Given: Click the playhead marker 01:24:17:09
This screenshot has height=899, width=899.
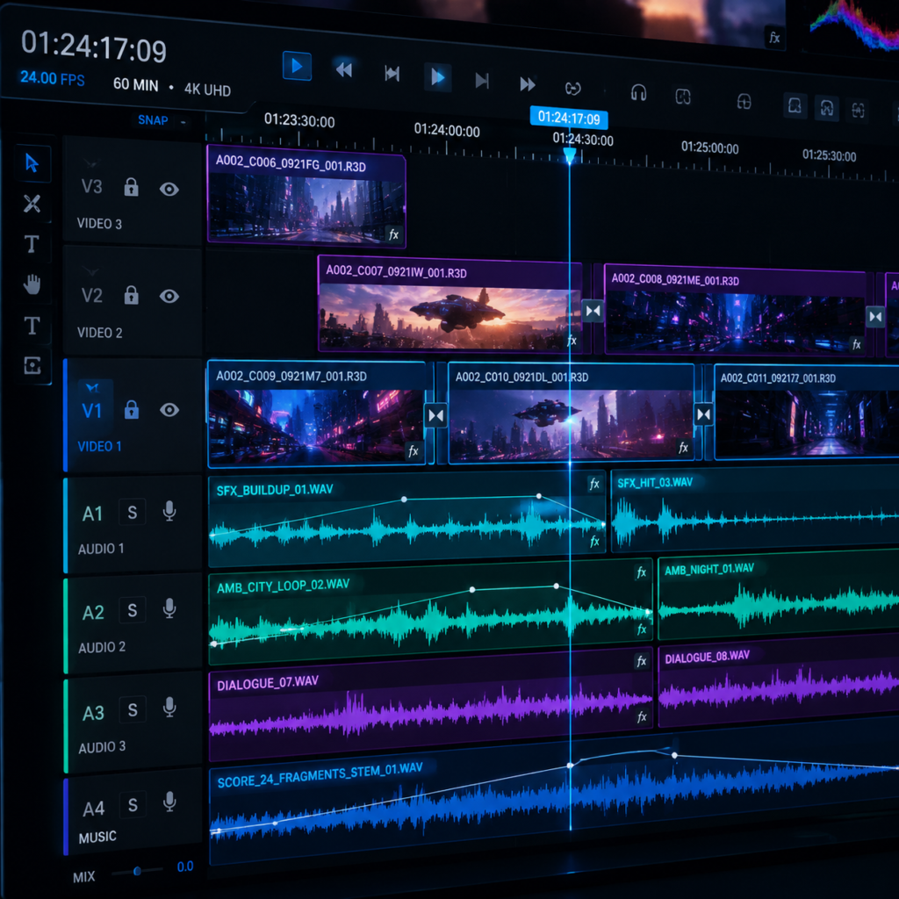Looking at the screenshot, I should (x=569, y=119).
